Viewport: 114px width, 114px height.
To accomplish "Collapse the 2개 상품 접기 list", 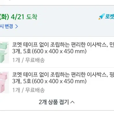I will tap(57, 102).
